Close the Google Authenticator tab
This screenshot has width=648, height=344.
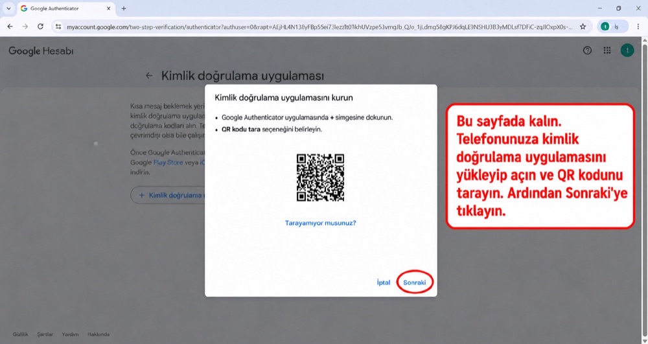click(109, 8)
